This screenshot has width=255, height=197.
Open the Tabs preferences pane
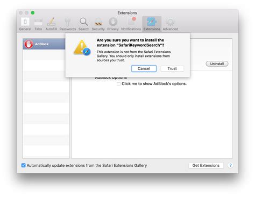coord(38,24)
